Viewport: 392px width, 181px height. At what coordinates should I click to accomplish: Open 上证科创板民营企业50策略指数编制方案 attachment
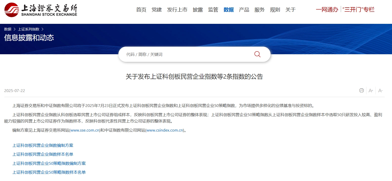tap(49, 163)
